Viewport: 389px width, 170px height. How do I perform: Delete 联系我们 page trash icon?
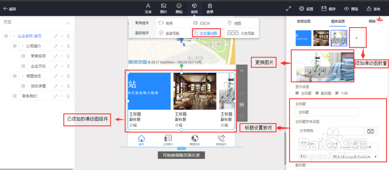coord(68,96)
